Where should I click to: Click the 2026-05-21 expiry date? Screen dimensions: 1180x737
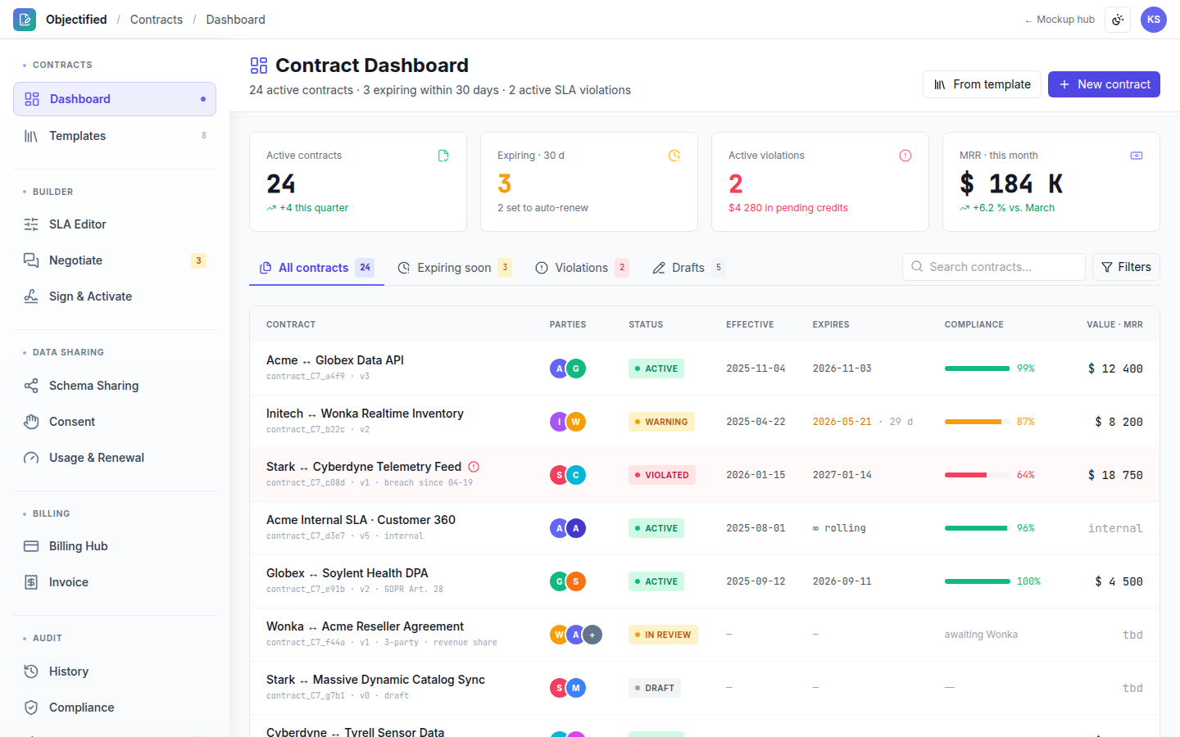(842, 422)
